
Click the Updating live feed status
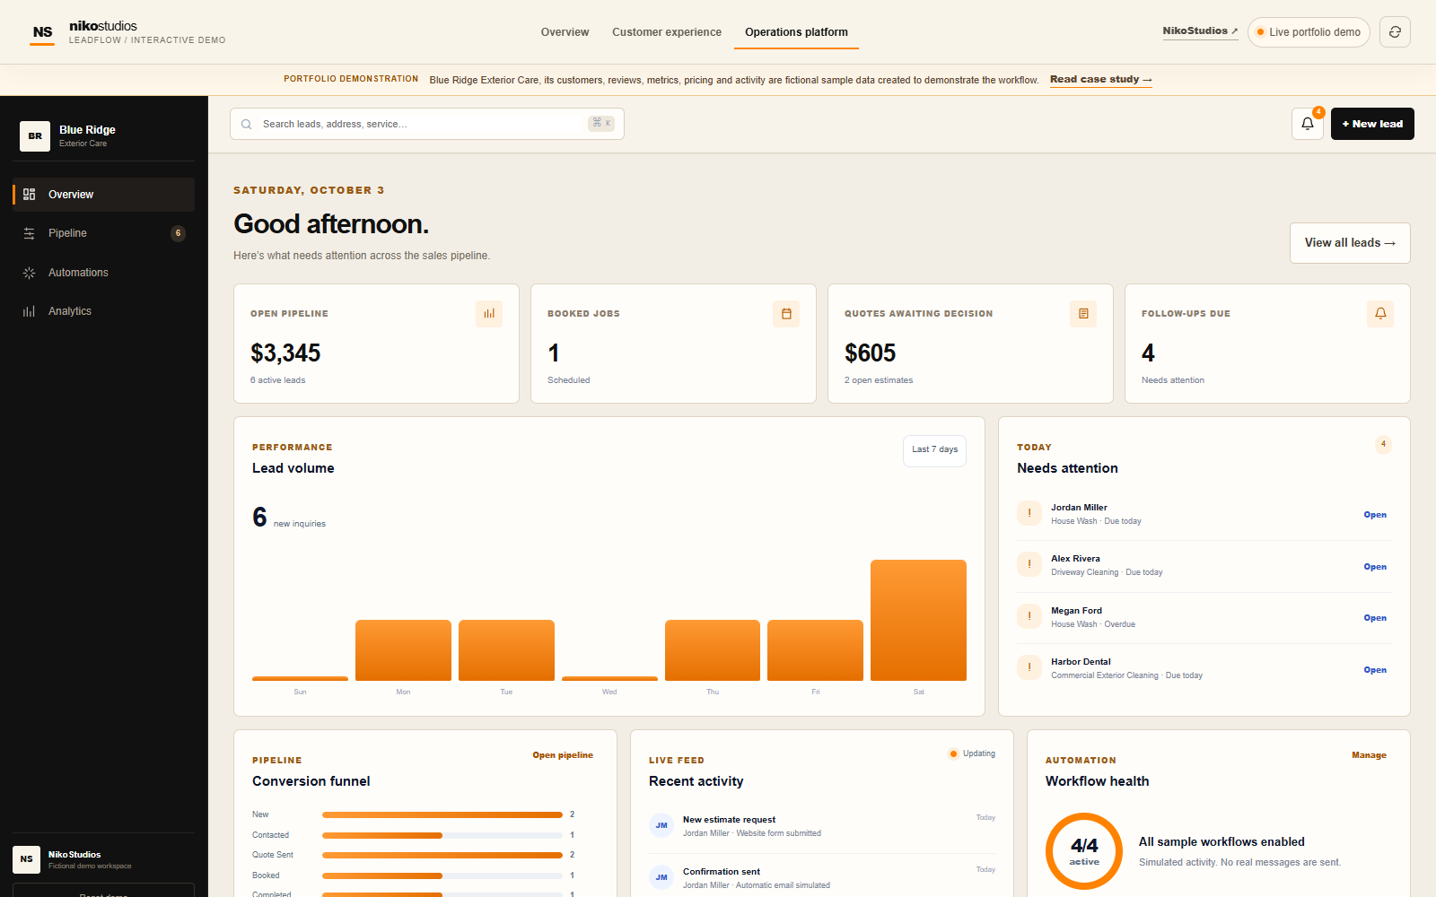[972, 753]
